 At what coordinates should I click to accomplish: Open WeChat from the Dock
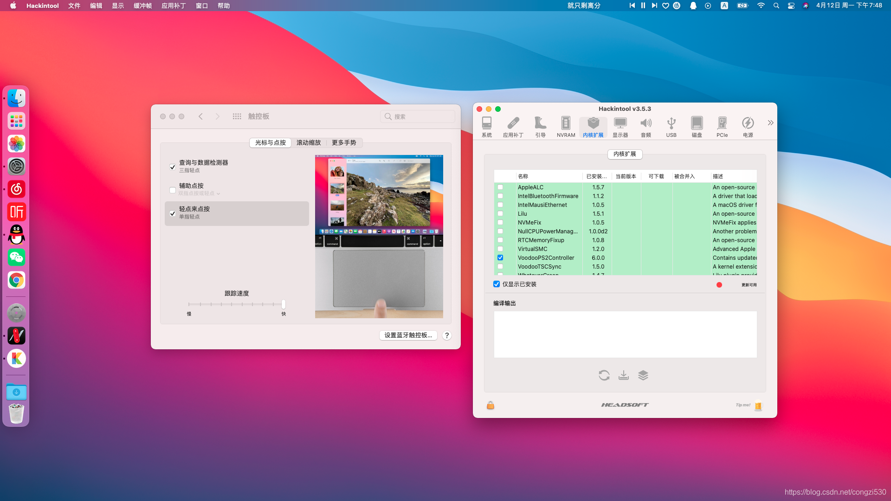(x=16, y=257)
